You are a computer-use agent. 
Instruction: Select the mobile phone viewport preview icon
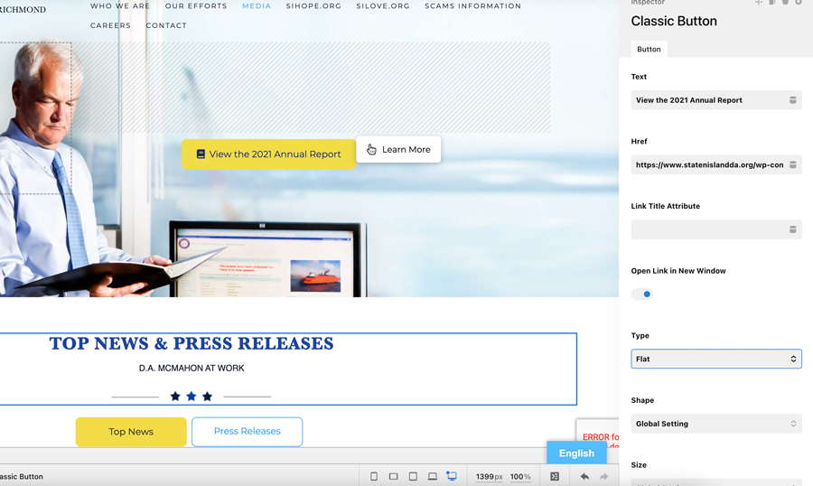pyautogui.click(x=374, y=476)
